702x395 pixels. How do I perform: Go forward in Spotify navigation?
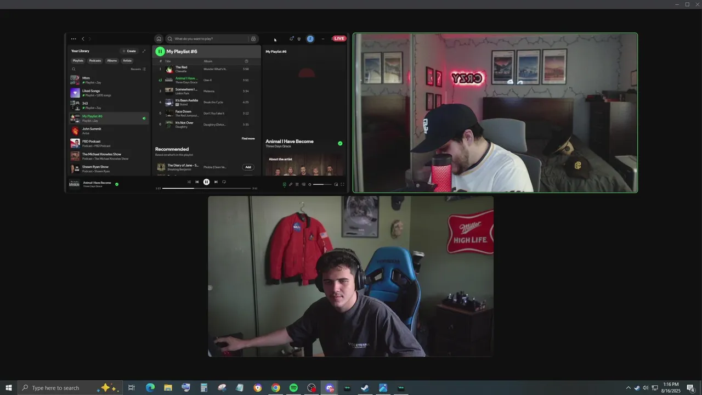point(90,39)
